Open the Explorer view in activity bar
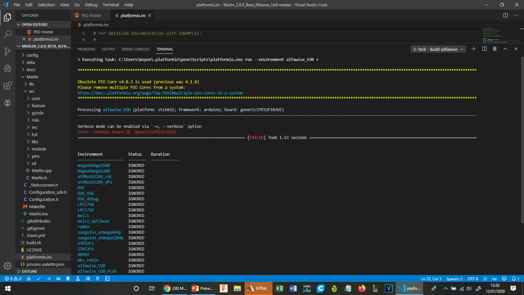This screenshot has height=295, width=524. click(x=8, y=17)
